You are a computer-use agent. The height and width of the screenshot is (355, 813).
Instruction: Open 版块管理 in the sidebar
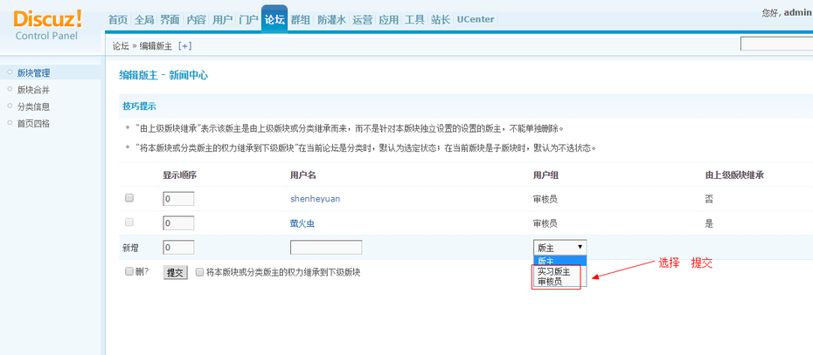tap(34, 73)
